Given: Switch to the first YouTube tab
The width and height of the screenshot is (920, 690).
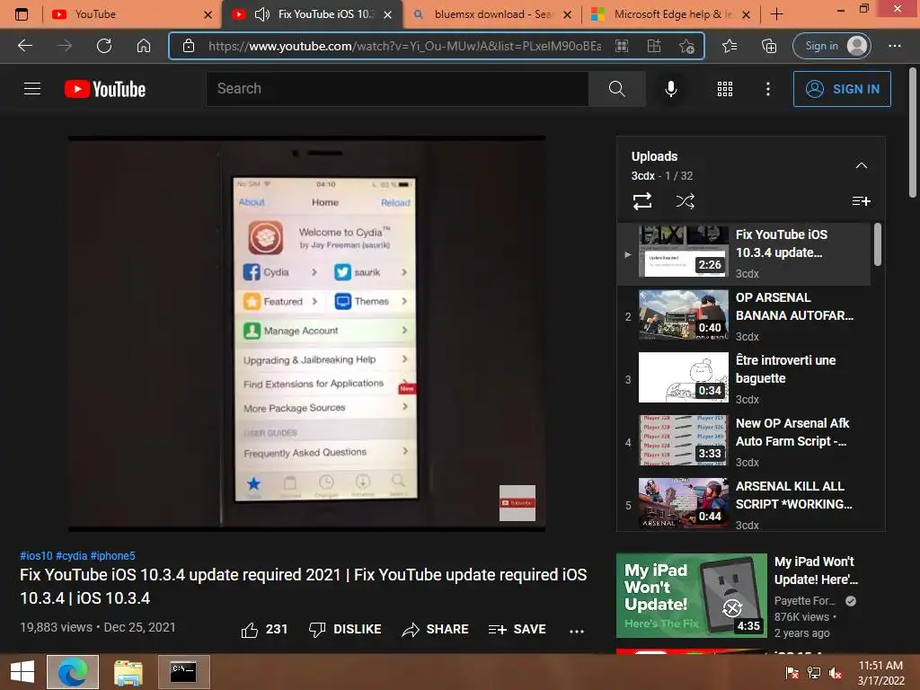Looking at the screenshot, I should pyautogui.click(x=131, y=14).
